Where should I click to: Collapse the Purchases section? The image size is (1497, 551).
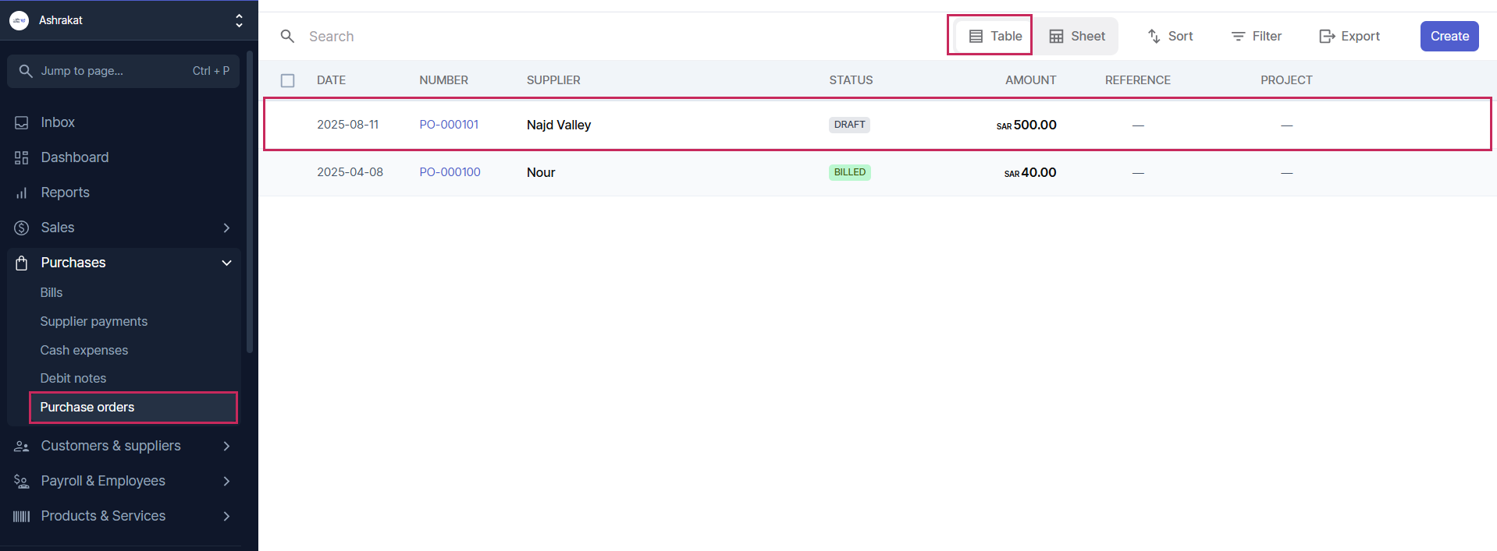point(226,263)
